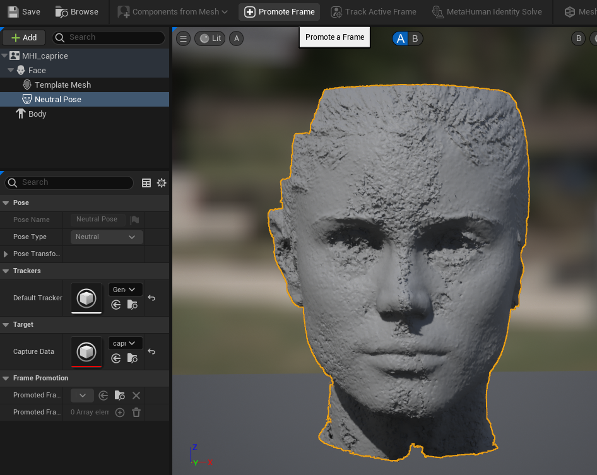Viewport: 597px width, 475px height.
Task: Browse to Capture Data asset in Content Browser
Action: click(x=132, y=358)
